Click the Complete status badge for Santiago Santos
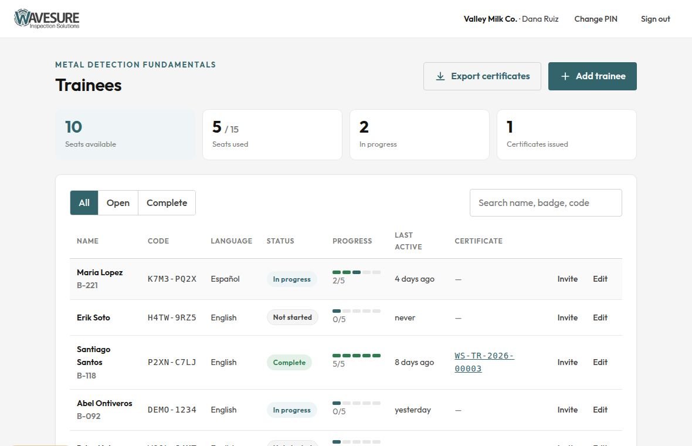692x446 pixels. click(290, 363)
